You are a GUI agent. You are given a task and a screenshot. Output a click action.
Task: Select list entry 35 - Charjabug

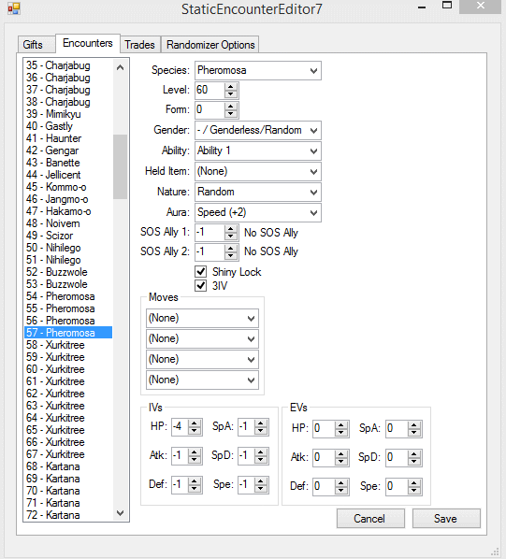[68, 65]
